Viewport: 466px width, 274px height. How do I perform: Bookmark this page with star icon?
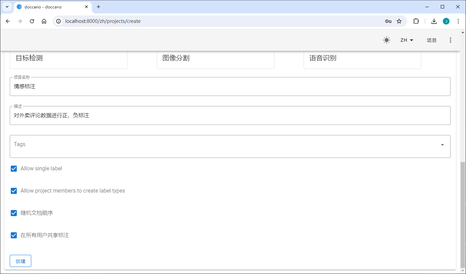pos(399,21)
